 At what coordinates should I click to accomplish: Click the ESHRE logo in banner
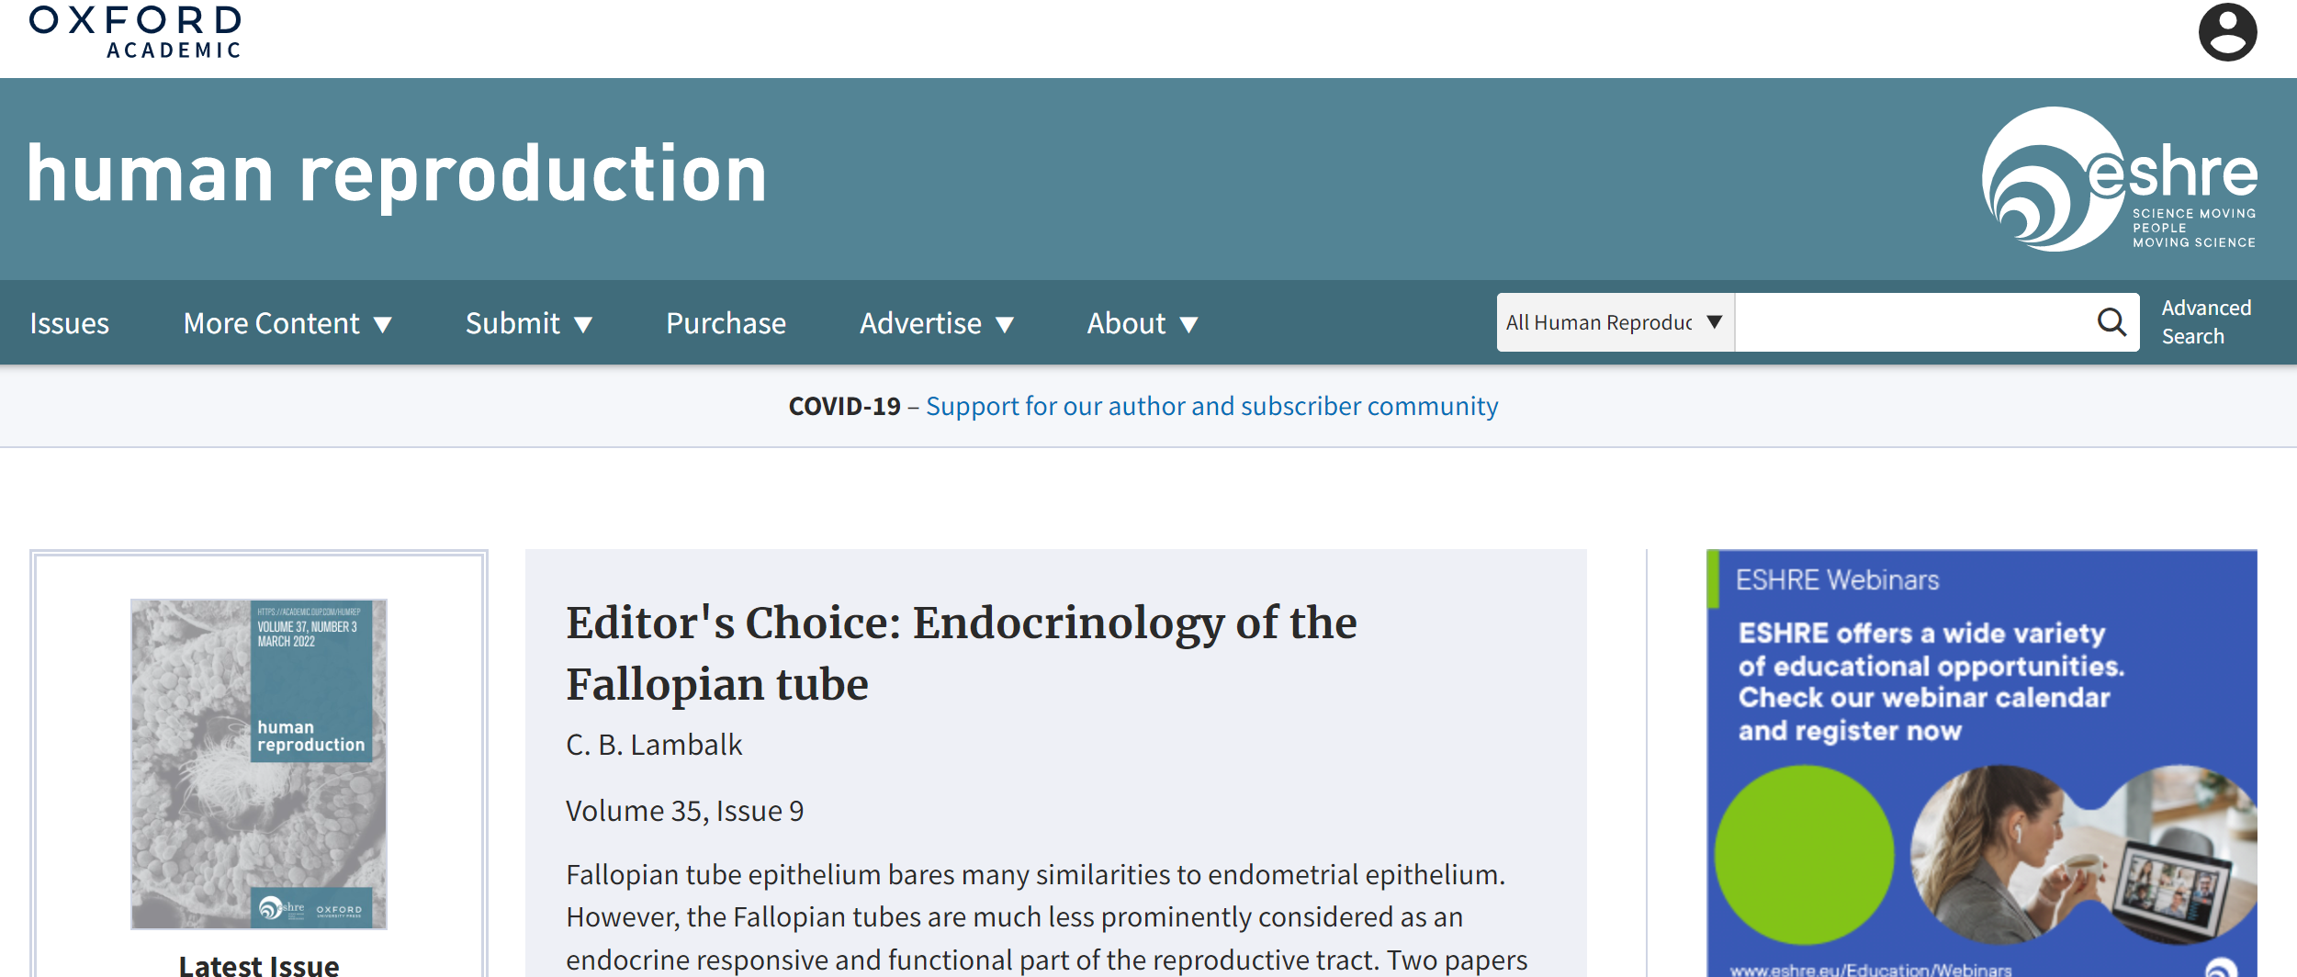[x=2119, y=179]
